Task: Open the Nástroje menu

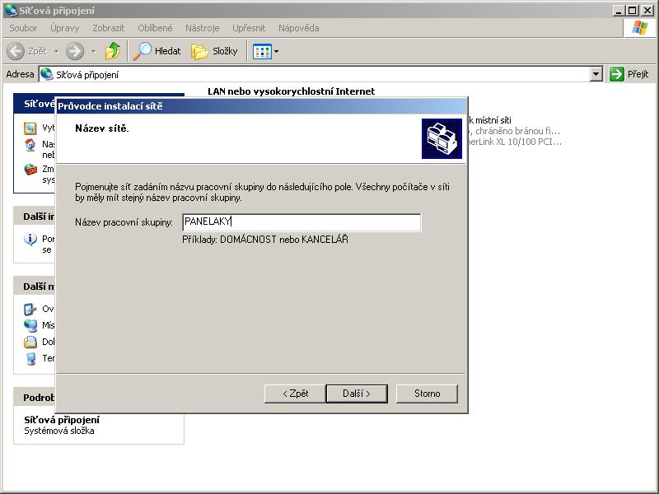Action: [x=202, y=28]
